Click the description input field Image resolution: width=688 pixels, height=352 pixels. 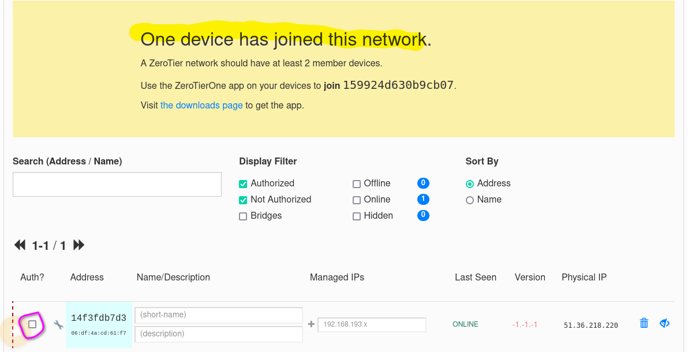click(219, 334)
